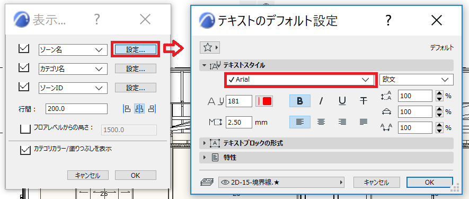469x199 pixels.
Task: Select right alignment icon beside 行間
Action: (153, 109)
